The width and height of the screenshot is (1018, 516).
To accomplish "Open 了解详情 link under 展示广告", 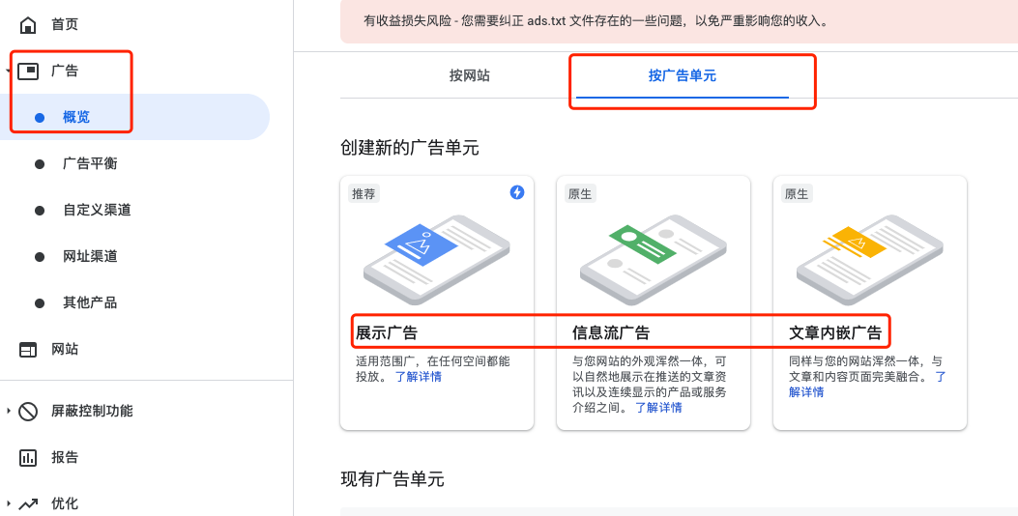I will (x=418, y=377).
